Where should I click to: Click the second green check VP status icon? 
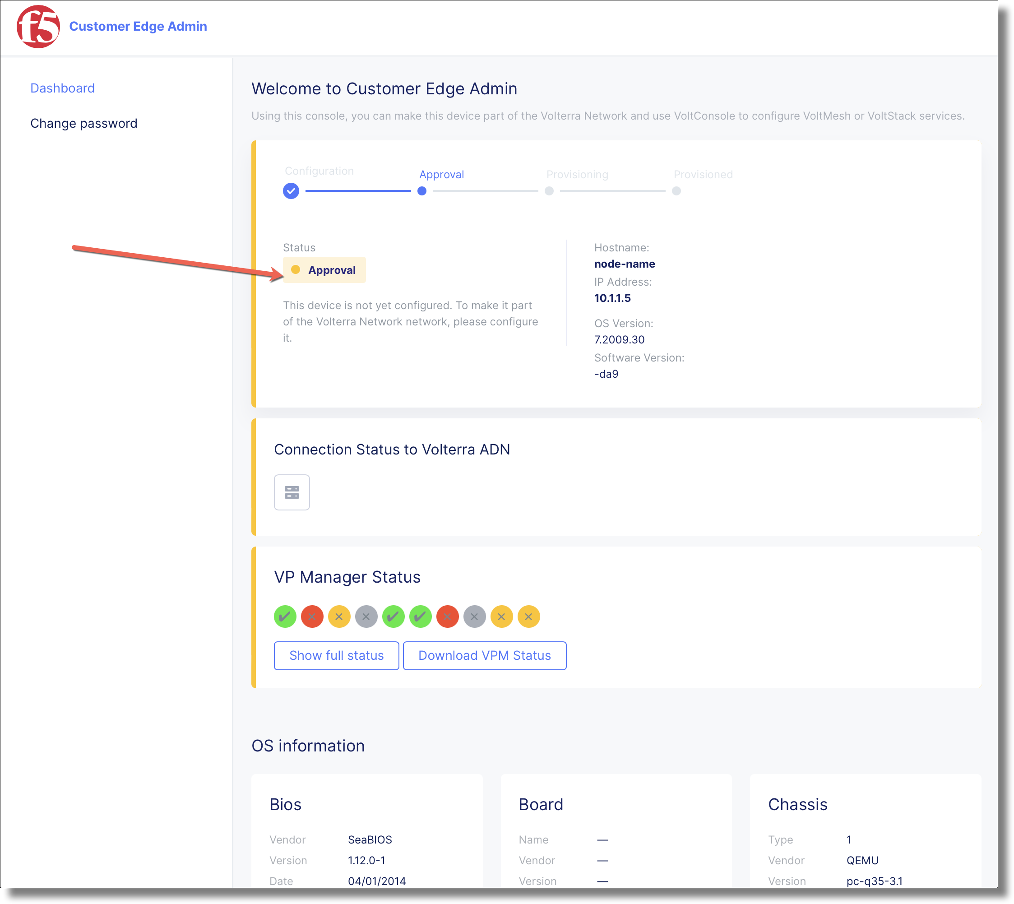click(394, 617)
